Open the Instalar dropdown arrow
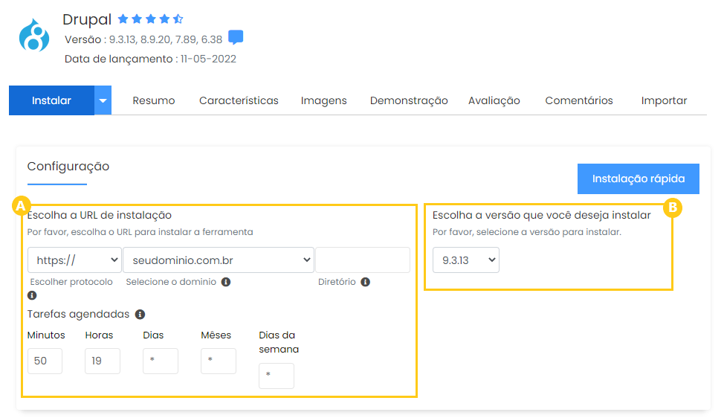 pos(103,100)
